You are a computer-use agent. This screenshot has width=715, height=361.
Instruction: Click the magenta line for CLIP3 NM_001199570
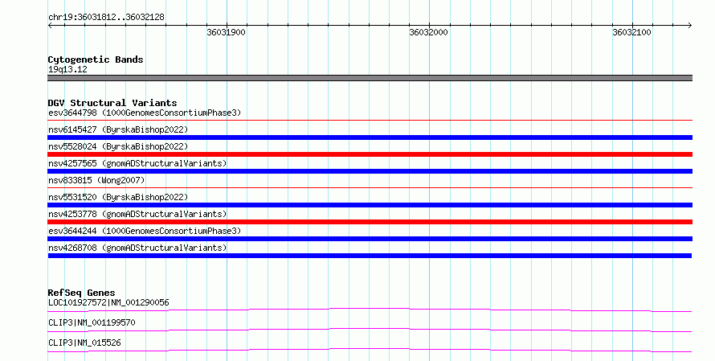370,330
